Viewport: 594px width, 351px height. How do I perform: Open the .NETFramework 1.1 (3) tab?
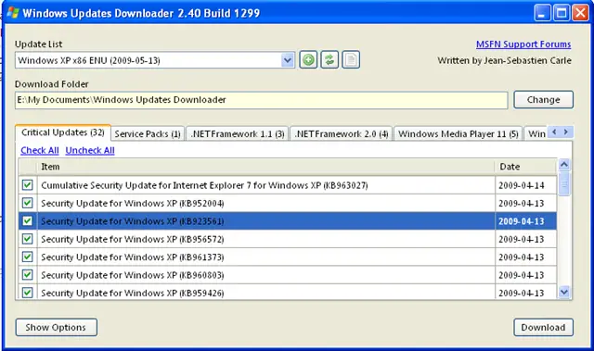pos(238,133)
